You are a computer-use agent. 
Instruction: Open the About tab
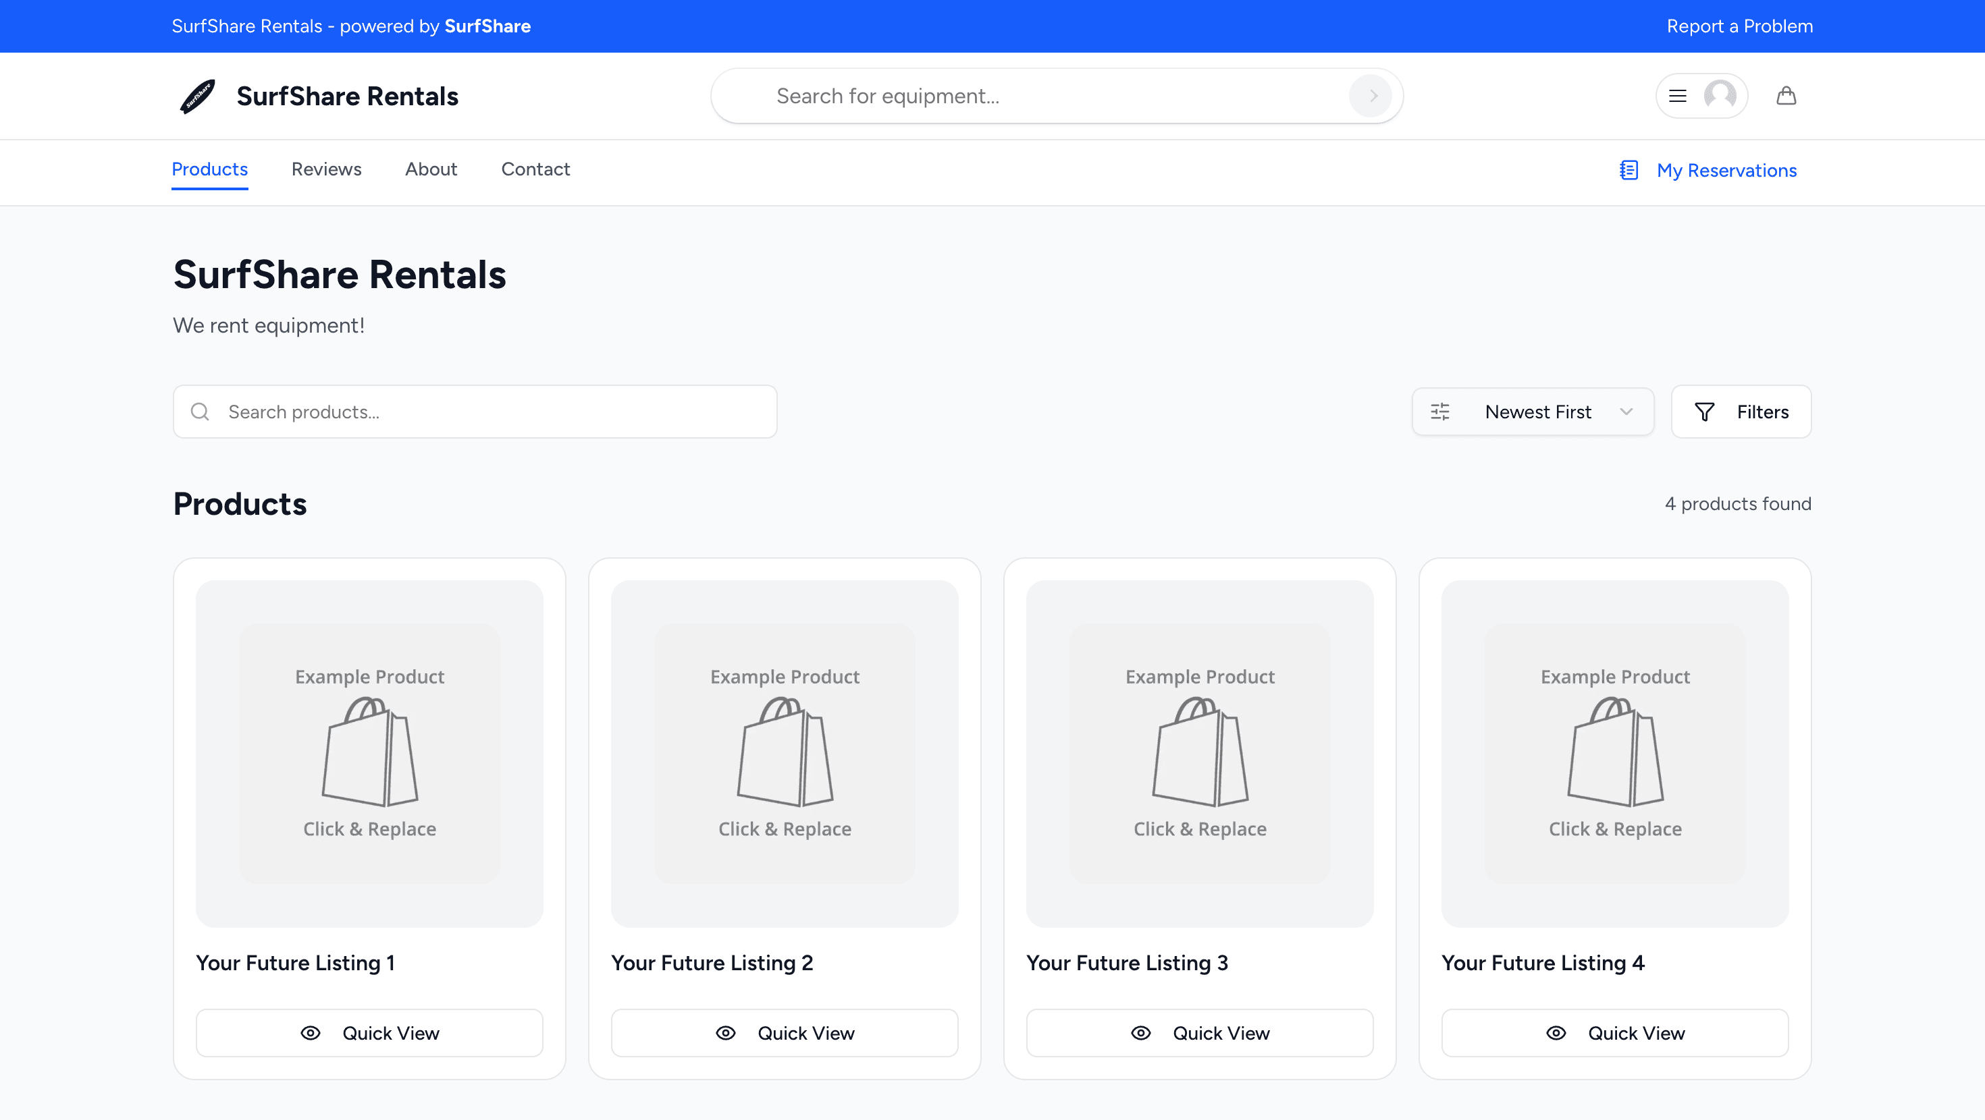pos(431,169)
